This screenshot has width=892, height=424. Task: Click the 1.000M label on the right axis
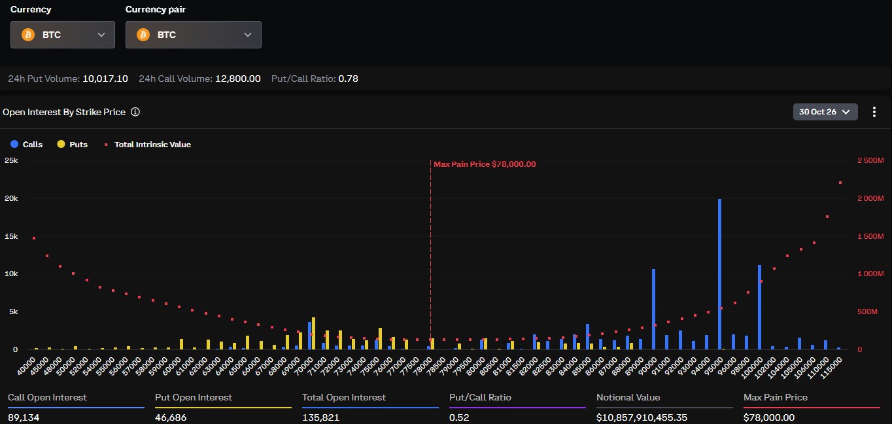tap(870, 274)
